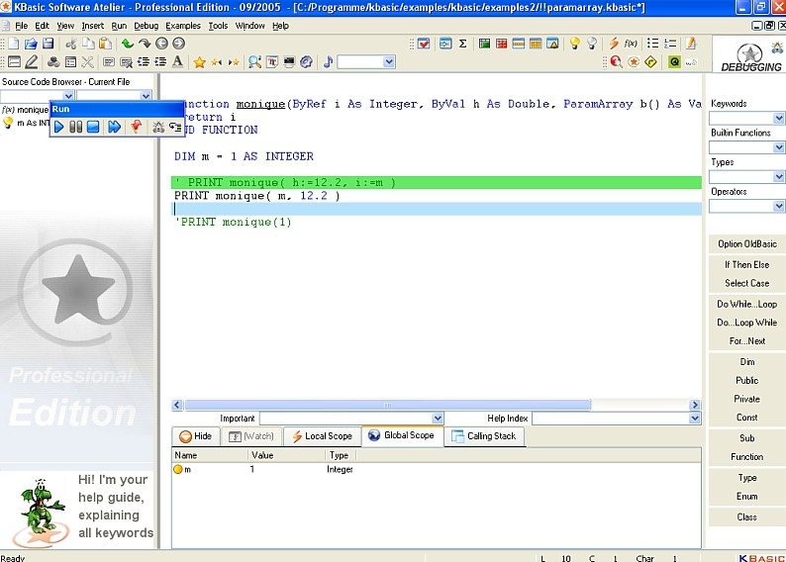Click the large letter A font icon

177,61
